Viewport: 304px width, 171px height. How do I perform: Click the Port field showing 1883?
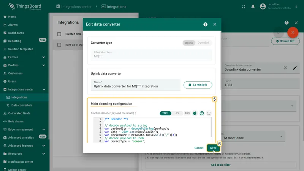pos(261,84)
